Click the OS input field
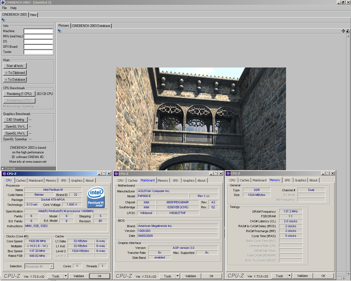Screen dimensions: 351x281 38,41
